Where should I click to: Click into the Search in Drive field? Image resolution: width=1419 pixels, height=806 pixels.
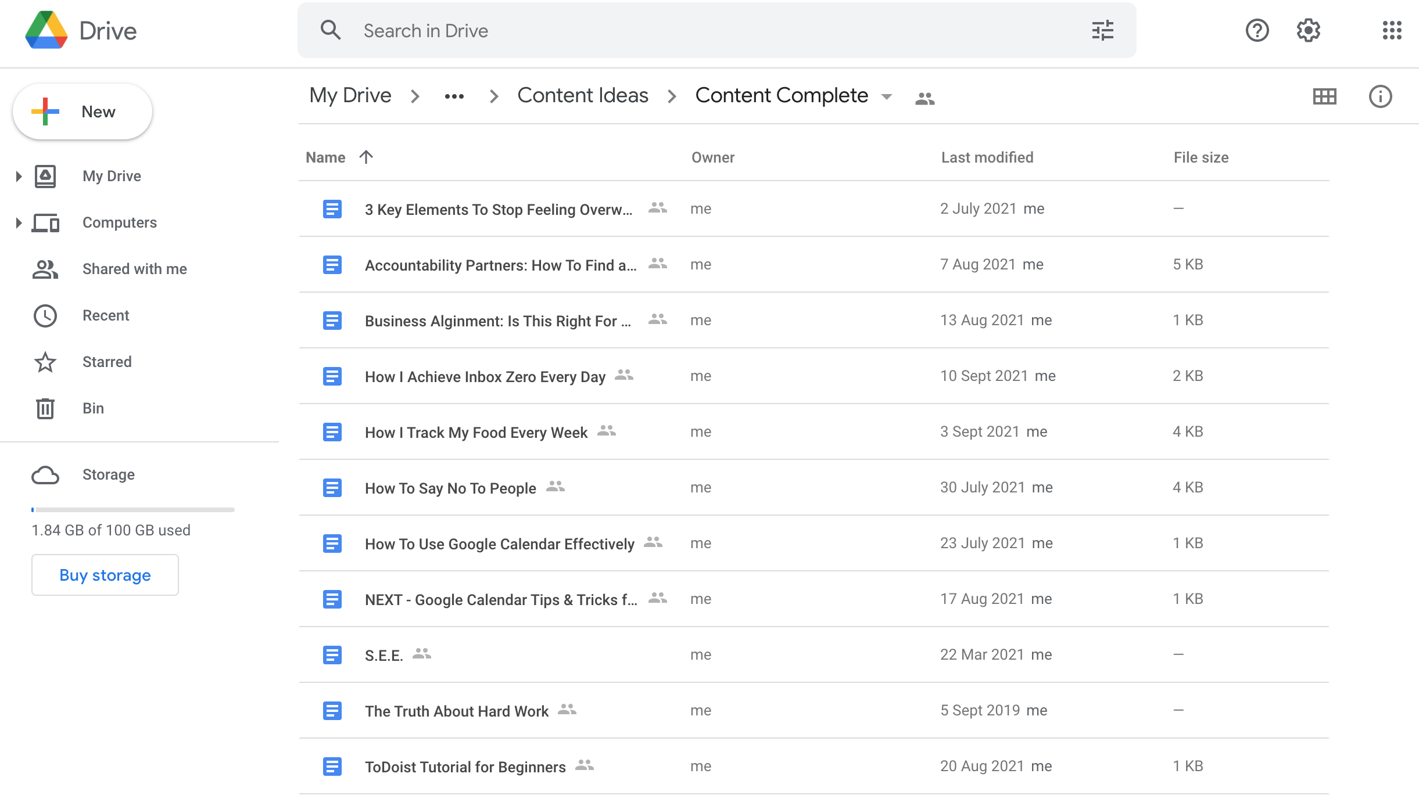[x=697, y=30]
